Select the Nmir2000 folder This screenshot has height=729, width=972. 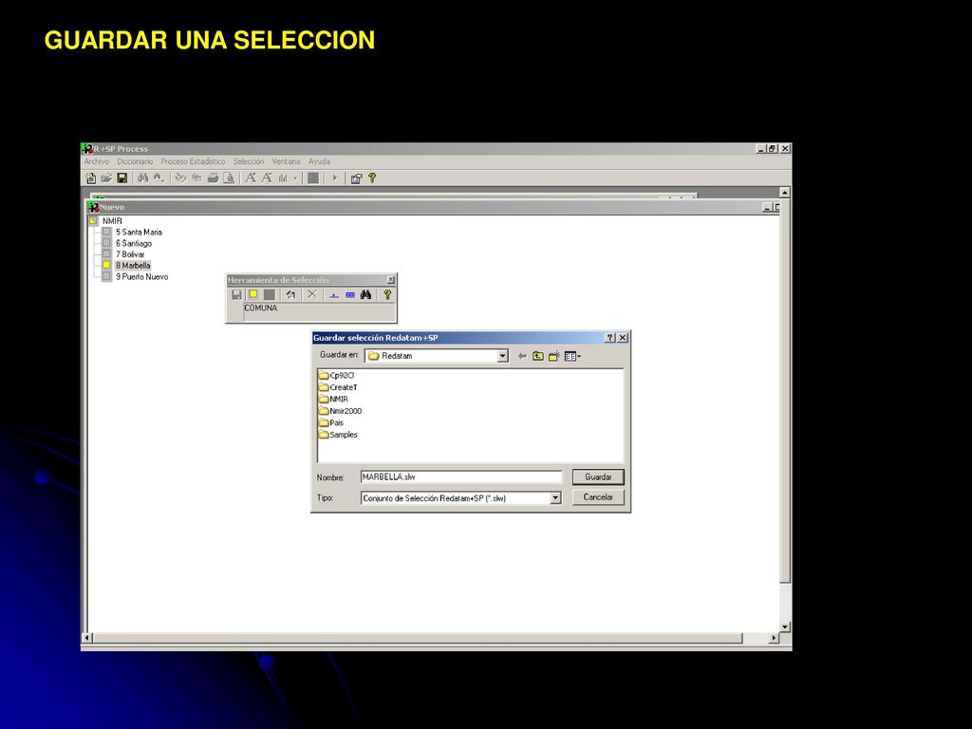click(x=341, y=411)
